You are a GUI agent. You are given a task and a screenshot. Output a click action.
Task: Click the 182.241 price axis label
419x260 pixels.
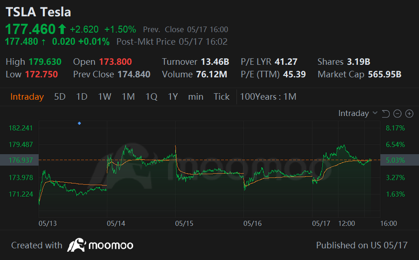click(20, 128)
